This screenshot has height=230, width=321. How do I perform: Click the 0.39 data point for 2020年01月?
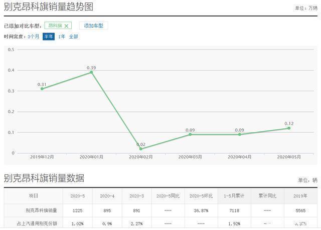point(91,72)
